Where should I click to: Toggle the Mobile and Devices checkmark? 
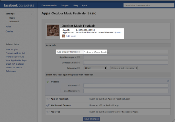coord(48,105)
